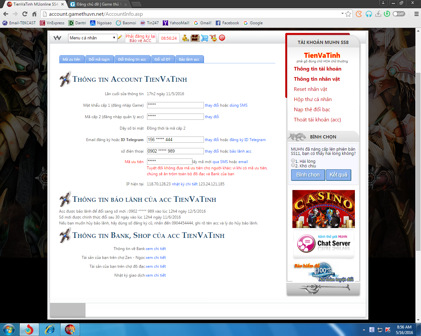The width and height of the screenshot is (421, 336).
Task: Click 'nhật ký chi tiết' link
Action: click(x=185, y=184)
